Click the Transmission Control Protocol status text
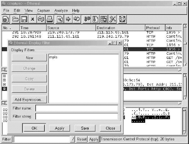Image resolution: width=189 pixels, height=144 pixels. (x=137, y=139)
